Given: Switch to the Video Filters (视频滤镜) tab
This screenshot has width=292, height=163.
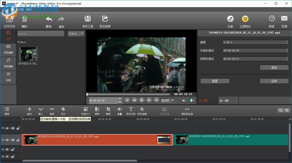Looking at the screenshot, I should 8,50.
